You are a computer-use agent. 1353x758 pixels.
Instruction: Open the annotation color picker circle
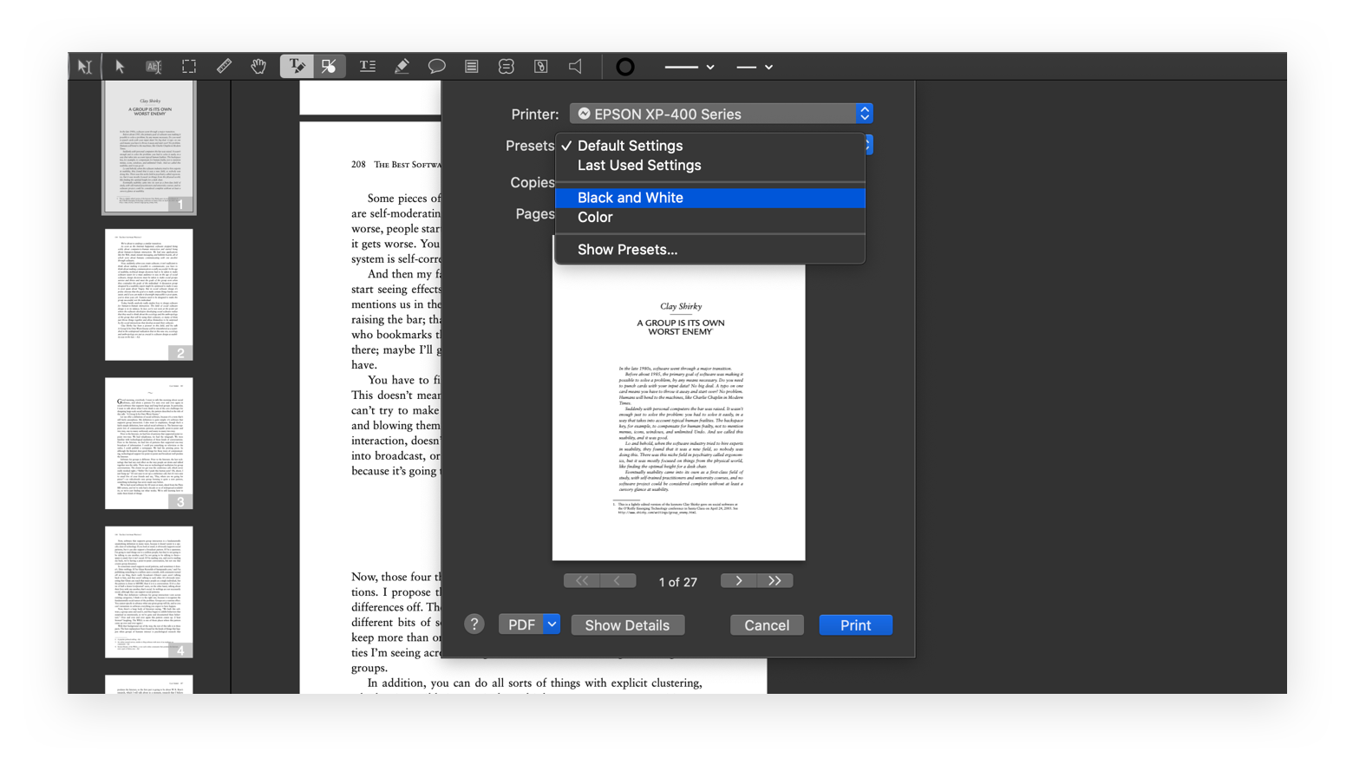point(624,66)
